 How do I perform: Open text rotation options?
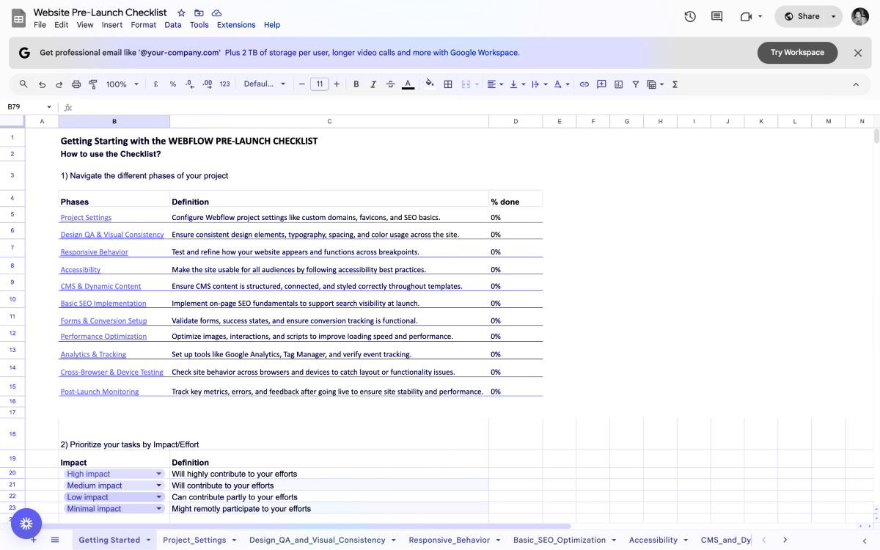pos(561,84)
